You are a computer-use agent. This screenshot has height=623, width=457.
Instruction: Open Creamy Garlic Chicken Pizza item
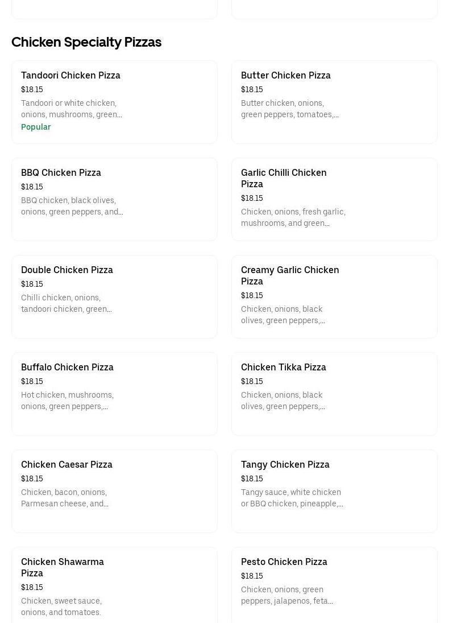(x=290, y=275)
